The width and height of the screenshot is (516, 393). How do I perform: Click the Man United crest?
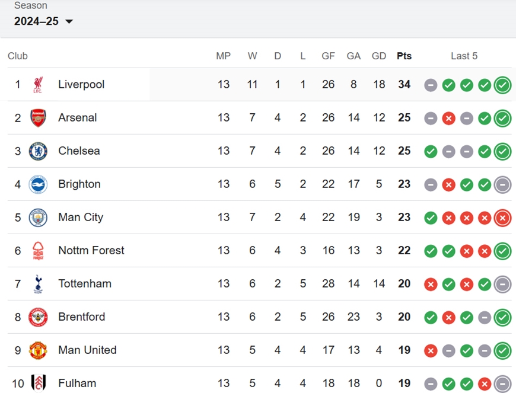coord(38,350)
